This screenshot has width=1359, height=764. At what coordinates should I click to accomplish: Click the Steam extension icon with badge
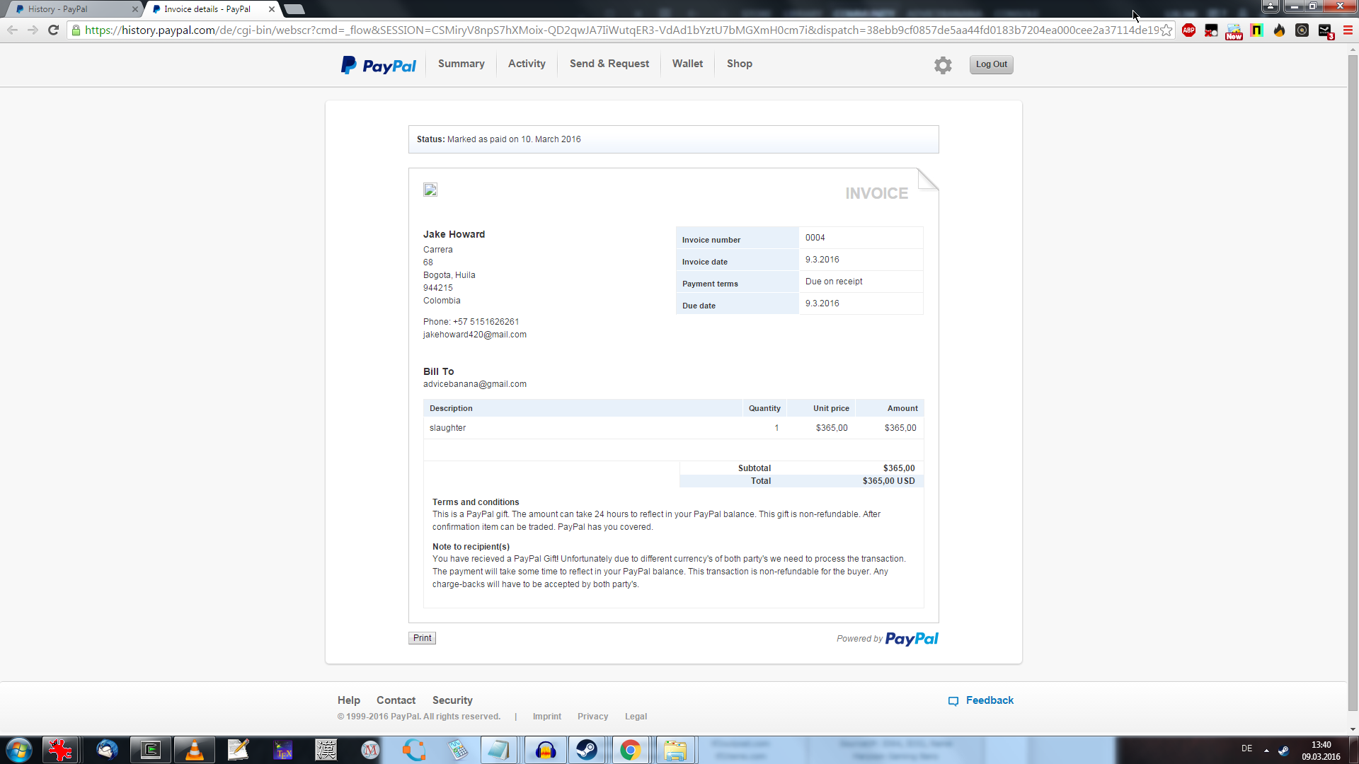pyautogui.click(x=1325, y=30)
